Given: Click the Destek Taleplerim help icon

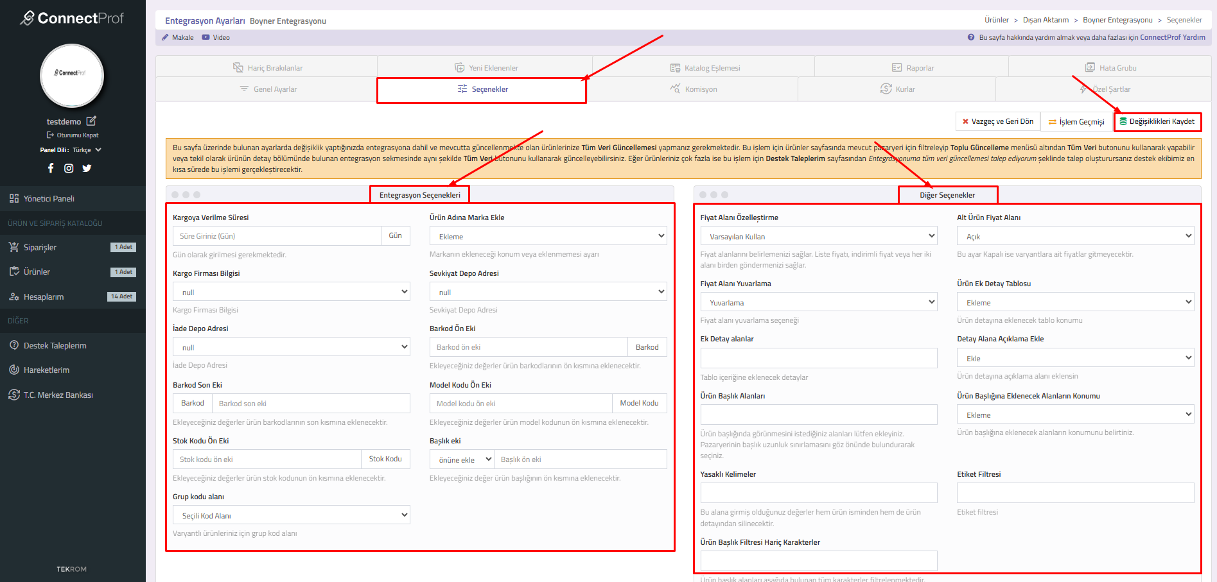Looking at the screenshot, I should pos(14,345).
